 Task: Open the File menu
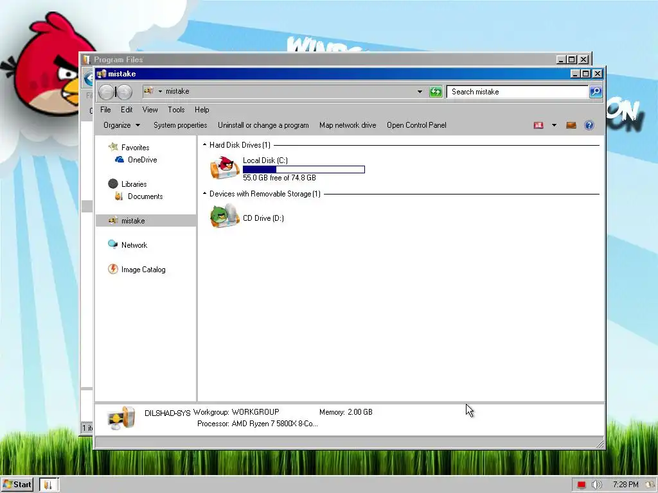pyautogui.click(x=105, y=109)
